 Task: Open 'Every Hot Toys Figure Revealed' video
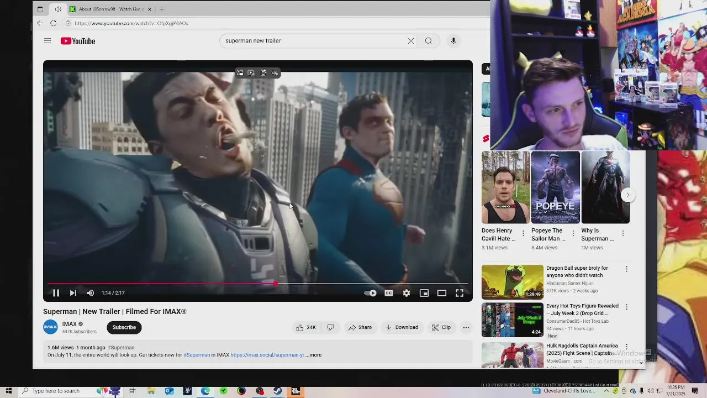[x=513, y=320]
